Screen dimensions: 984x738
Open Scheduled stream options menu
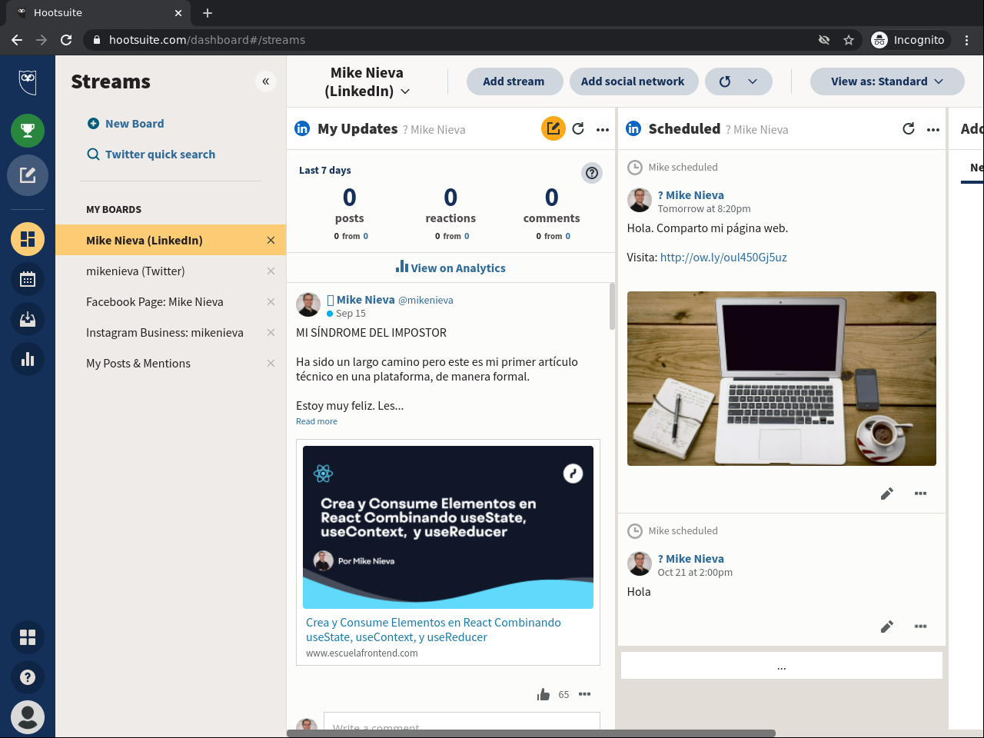tap(933, 130)
